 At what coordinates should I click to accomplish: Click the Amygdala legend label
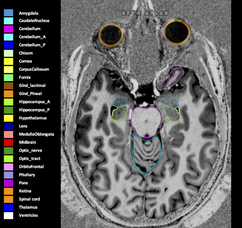tap(28, 13)
